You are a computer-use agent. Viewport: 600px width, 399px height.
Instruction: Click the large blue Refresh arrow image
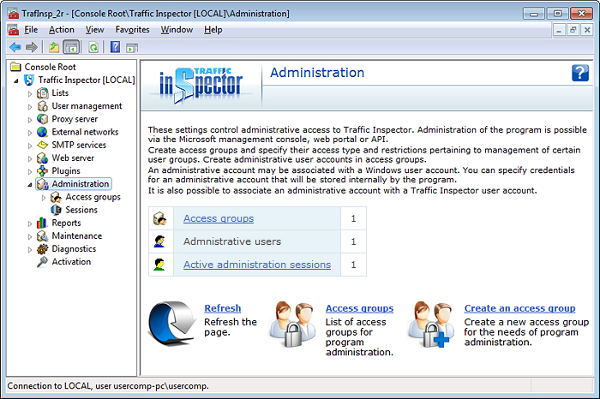[171, 324]
